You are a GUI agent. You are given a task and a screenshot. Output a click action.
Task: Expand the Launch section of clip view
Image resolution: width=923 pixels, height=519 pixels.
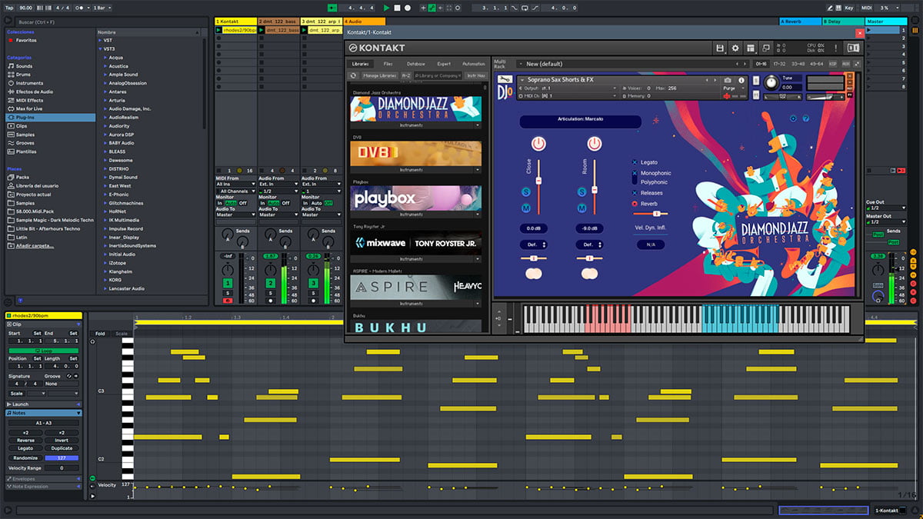[44, 404]
